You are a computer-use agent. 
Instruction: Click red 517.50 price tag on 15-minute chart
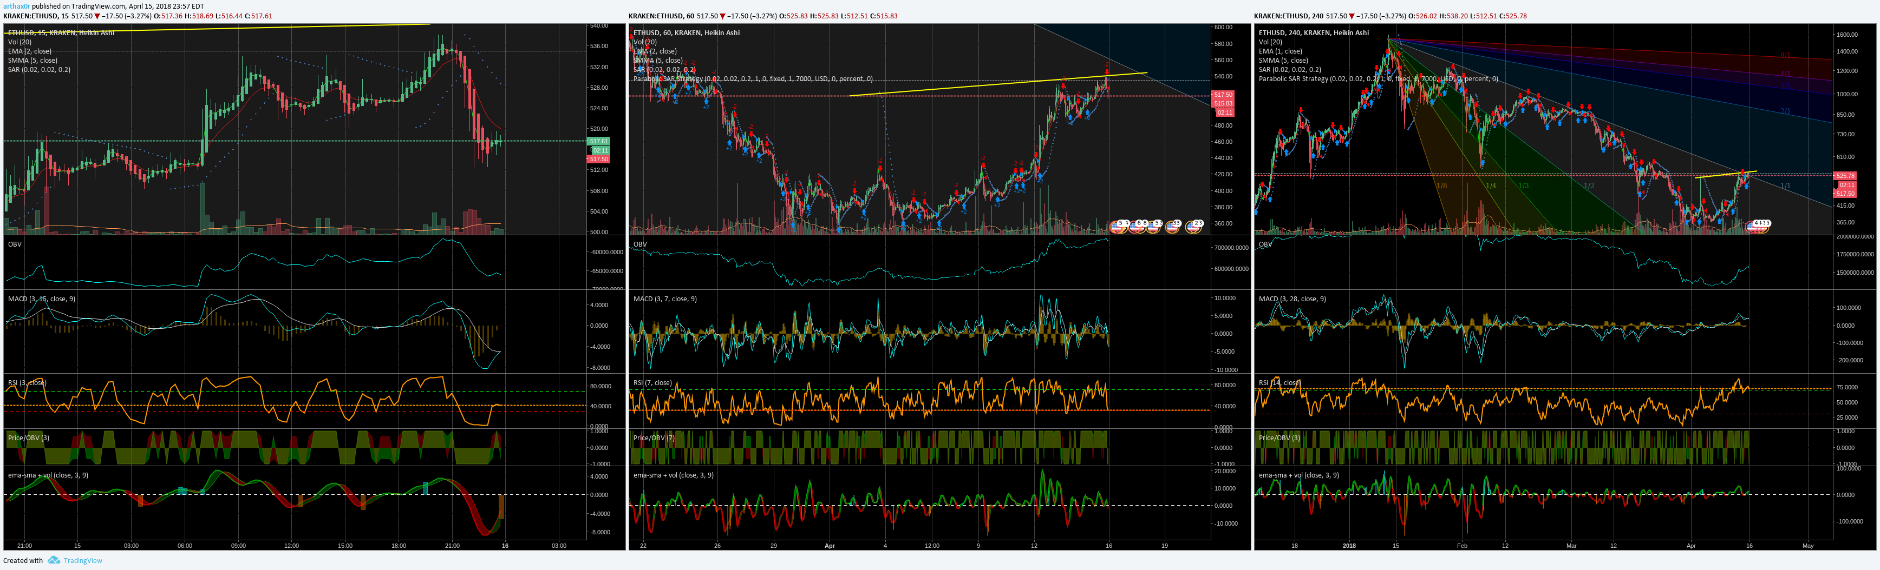(598, 159)
